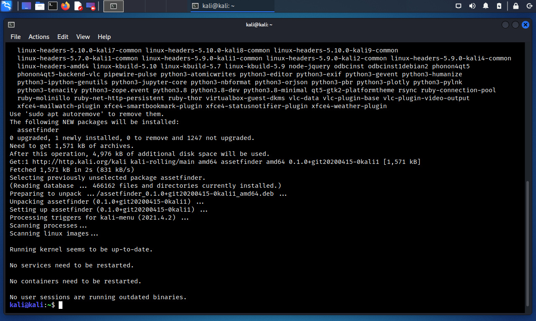This screenshot has width=536, height=321.
Task: Open the File menu in terminal
Action: (16, 37)
